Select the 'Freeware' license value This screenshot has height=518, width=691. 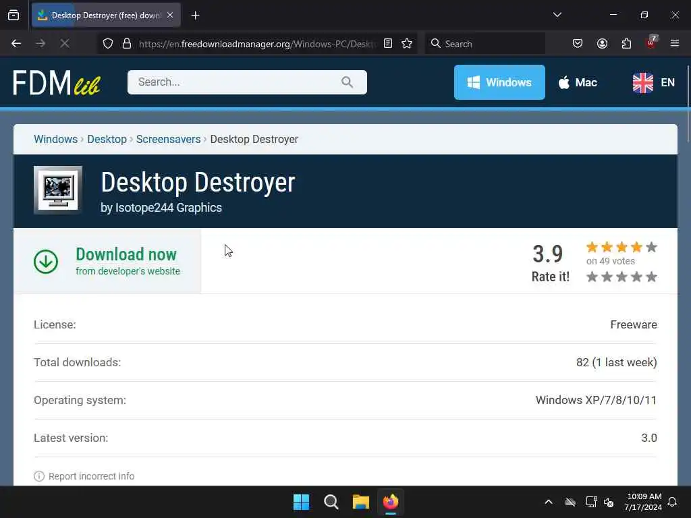click(634, 324)
